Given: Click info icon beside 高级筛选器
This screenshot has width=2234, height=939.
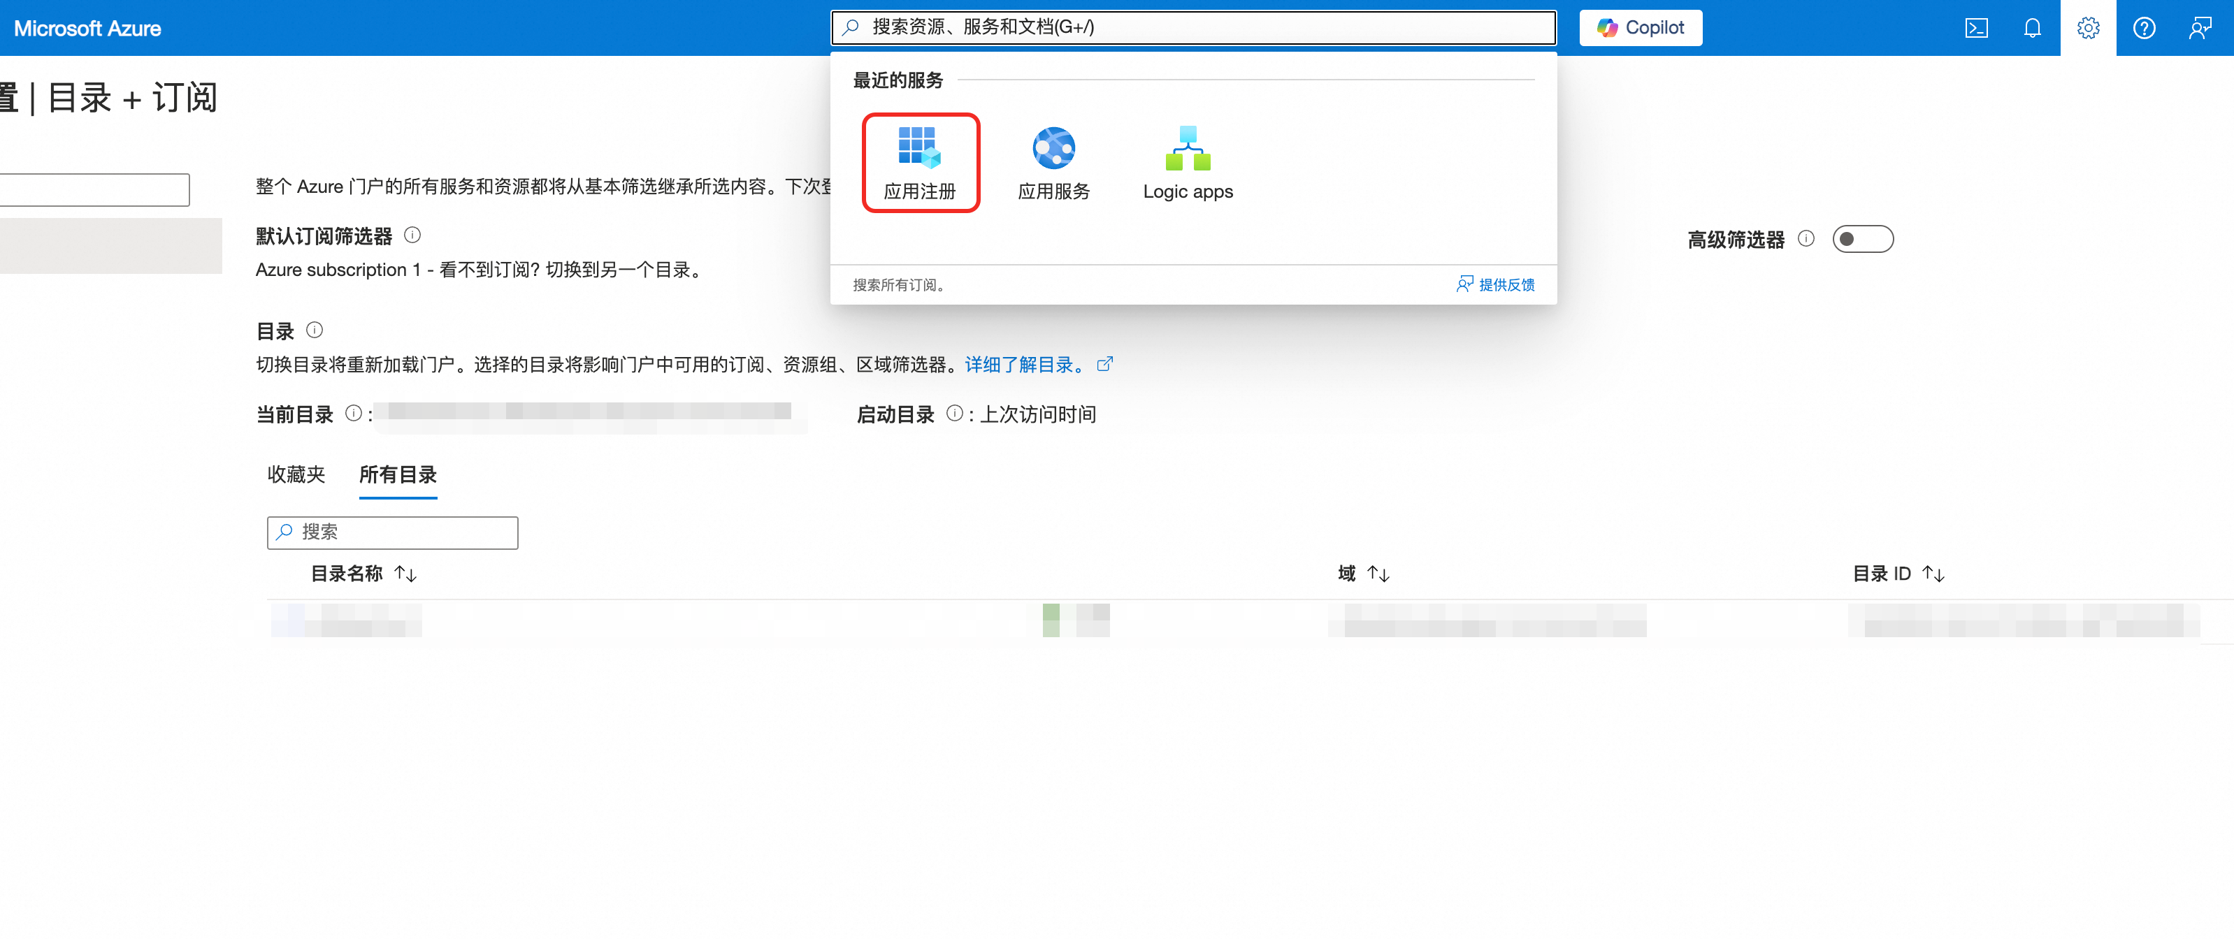Looking at the screenshot, I should coord(1806,238).
